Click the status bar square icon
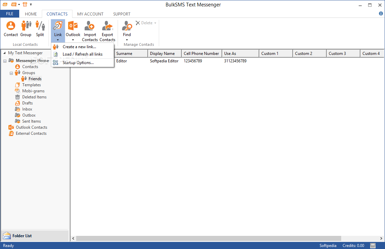 (373, 246)
